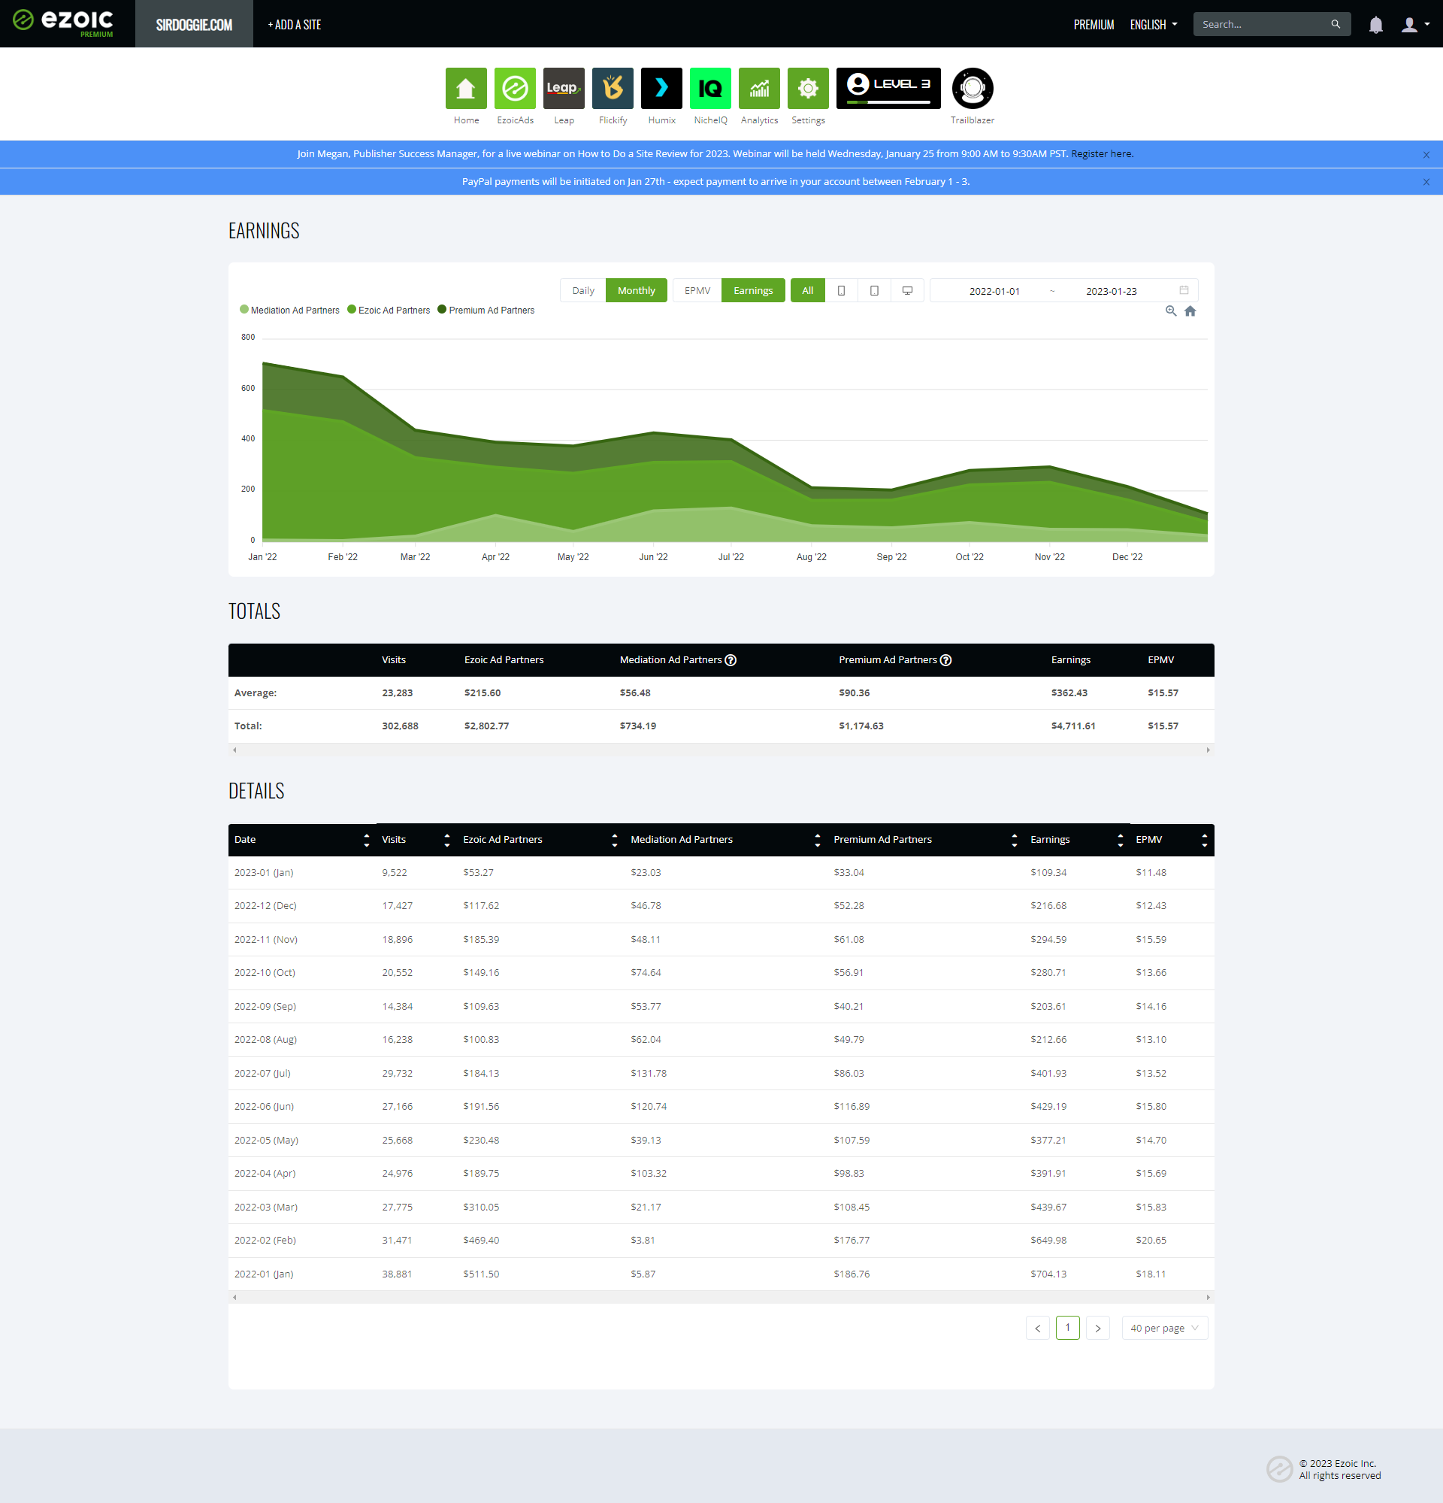Open the 40 per page dropdown

tap(1164, 1328)
